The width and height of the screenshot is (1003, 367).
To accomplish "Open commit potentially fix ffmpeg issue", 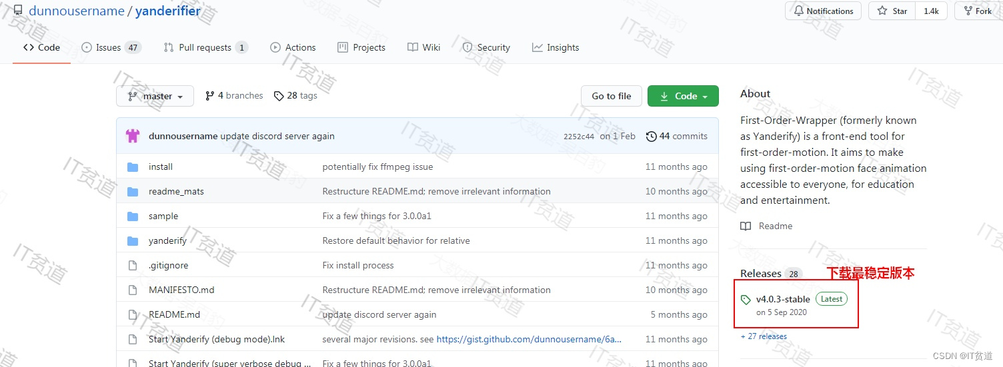I will click(377, 167).
